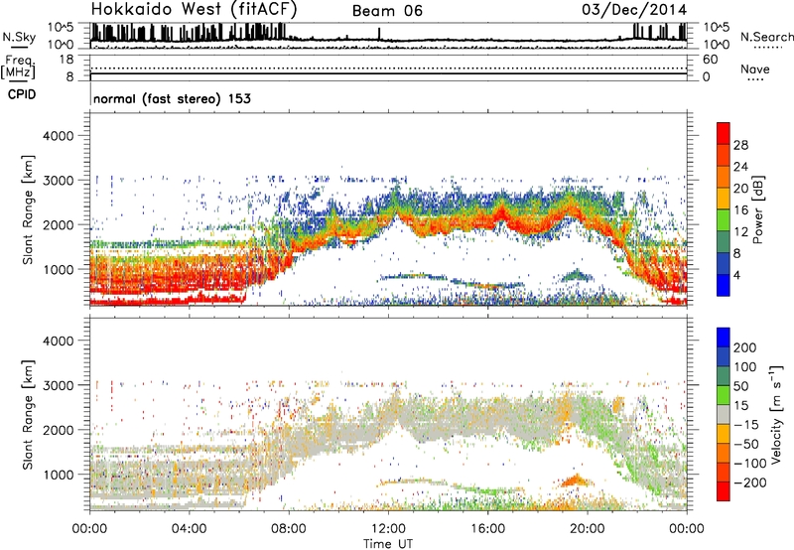This screenshot has height=550, width=794.
Task: Click the 'Time UT' axis label
Action: [388, 543]
